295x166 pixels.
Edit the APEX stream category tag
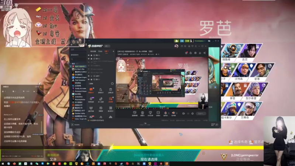pyautogui.click(x=123, y=54)
